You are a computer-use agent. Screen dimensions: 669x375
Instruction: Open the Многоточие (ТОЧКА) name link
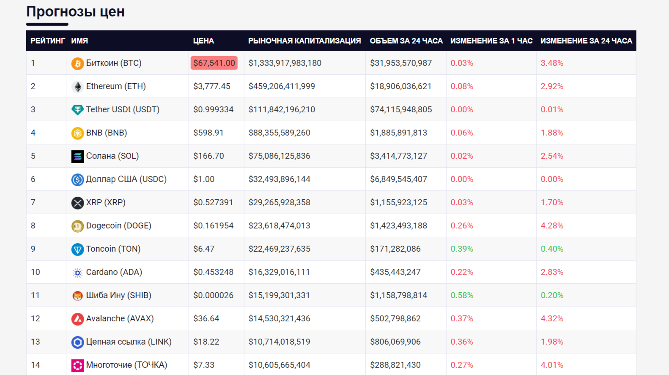point(127,365)
